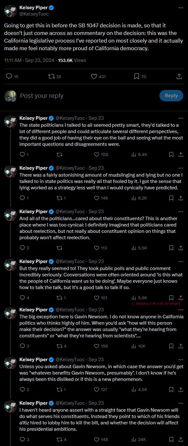Share the main post via the share icon
188x446 pixels.
[x=179, y=76]
